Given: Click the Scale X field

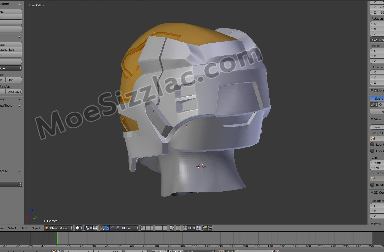Looking at the screenshot, I should point(377,51).
